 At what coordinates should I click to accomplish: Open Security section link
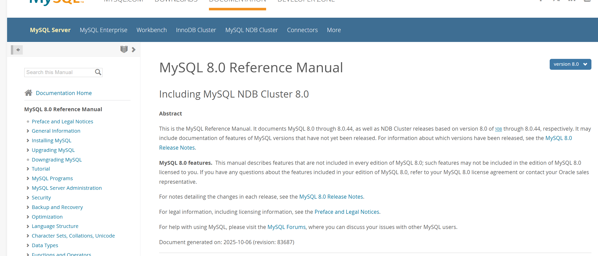(41, 198)
